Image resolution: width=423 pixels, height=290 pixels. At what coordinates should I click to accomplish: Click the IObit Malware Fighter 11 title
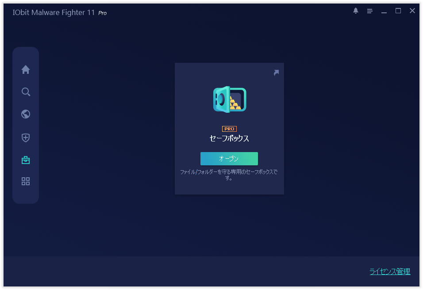pos(54,12)
